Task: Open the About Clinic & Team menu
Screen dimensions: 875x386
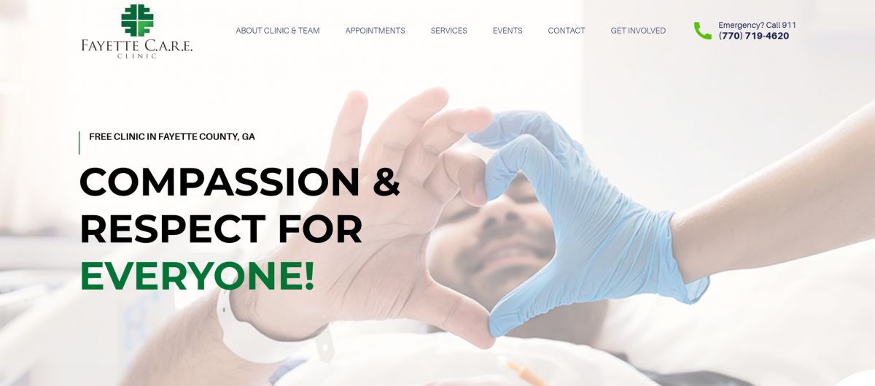Action: [x=278, y=31]
